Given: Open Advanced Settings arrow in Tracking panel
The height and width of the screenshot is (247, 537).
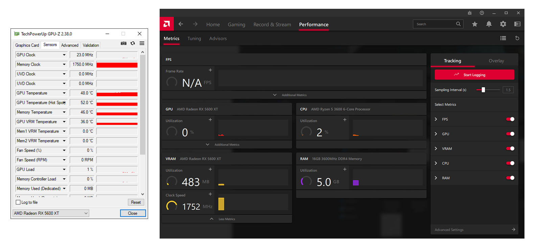Looking at the screenshot, I should pyautogui.click(x=514, y=229).
